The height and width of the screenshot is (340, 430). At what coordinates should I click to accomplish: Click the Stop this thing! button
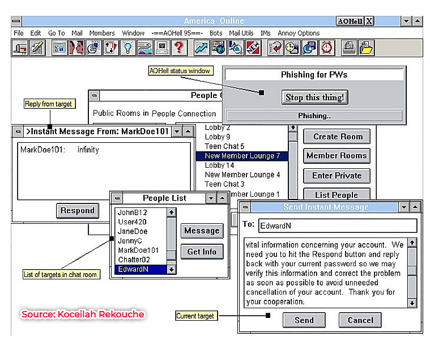click(x=314, y=97)
